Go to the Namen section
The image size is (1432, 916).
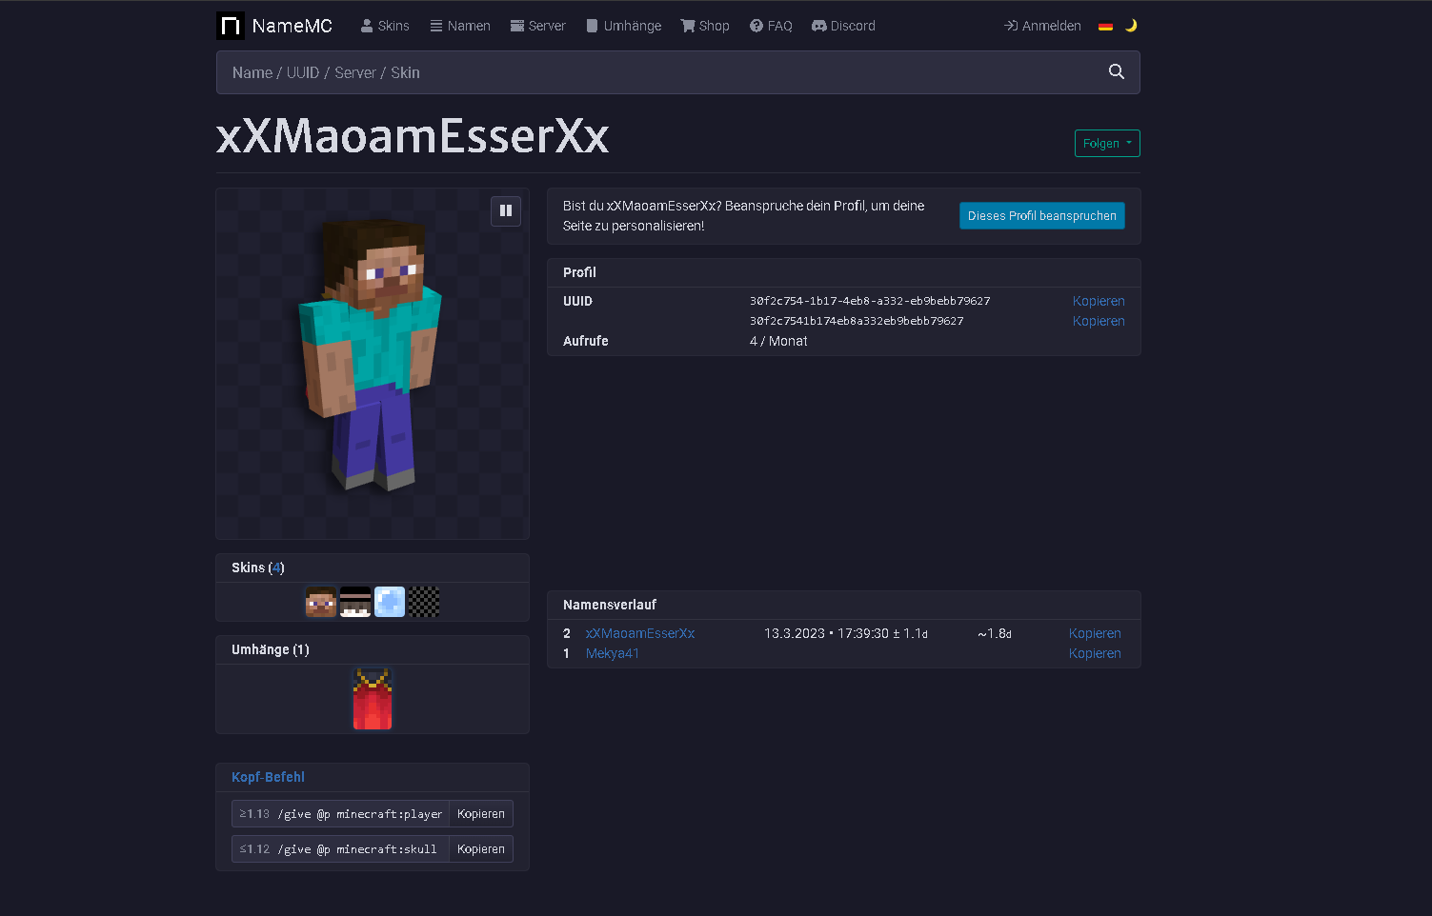click(x=460, y=26)
